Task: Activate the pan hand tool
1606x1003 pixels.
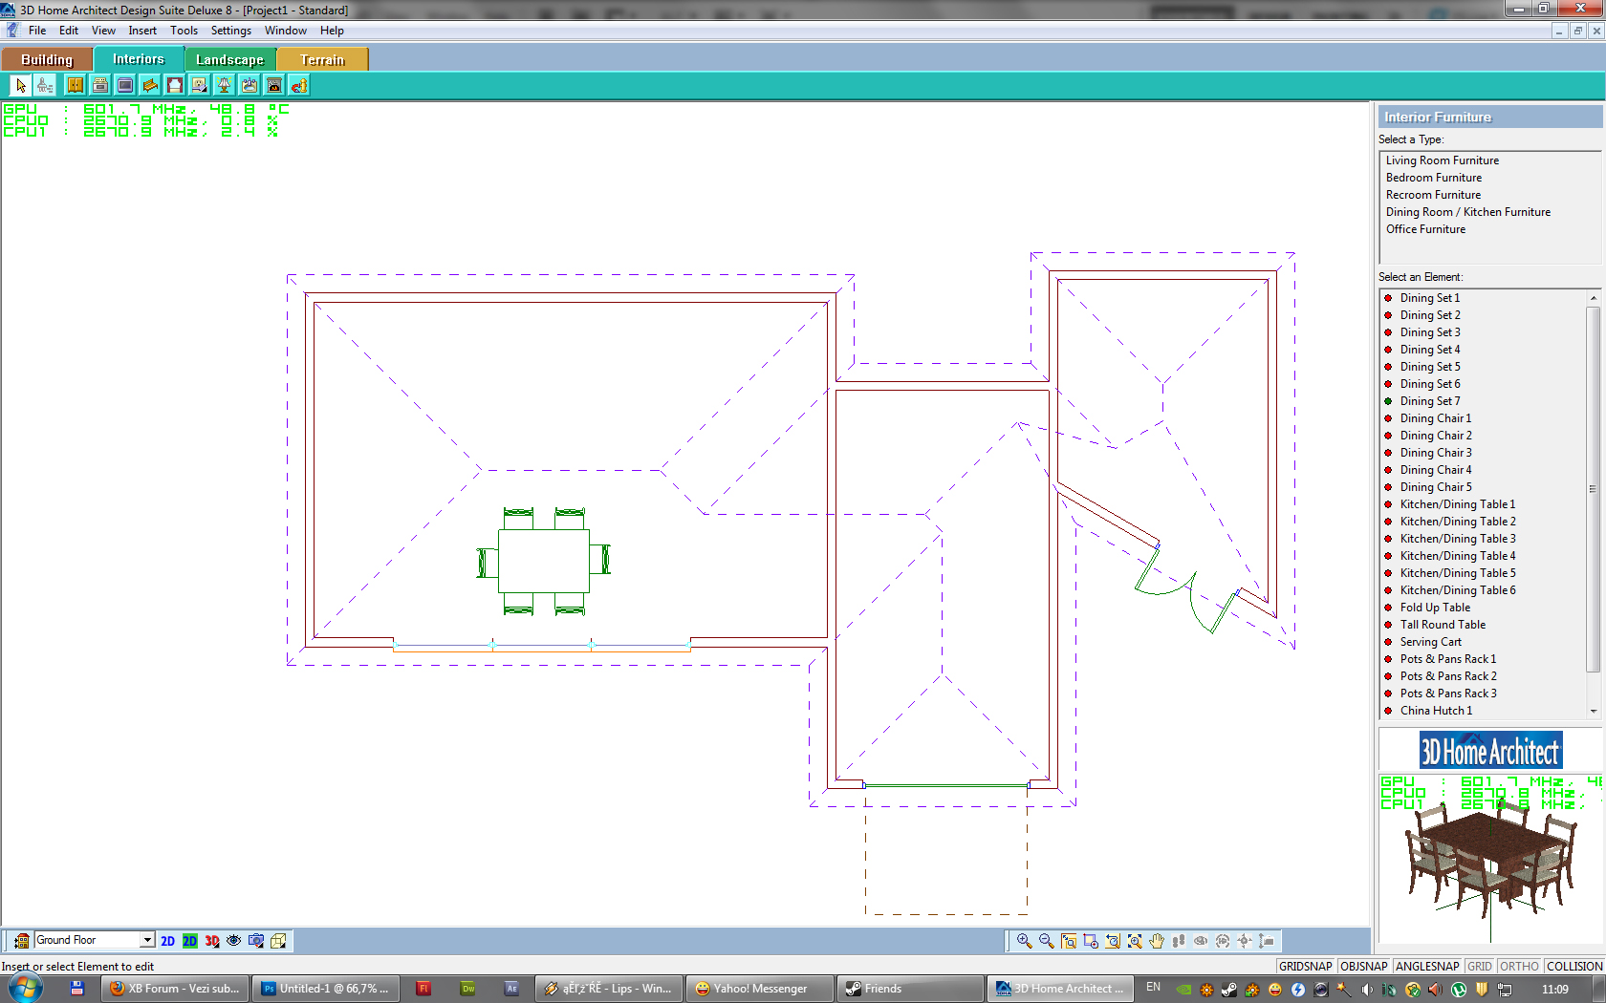Action: coord(1157,941)
